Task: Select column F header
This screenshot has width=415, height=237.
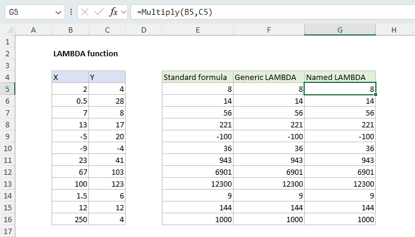Action: click(x=269, y=30)
